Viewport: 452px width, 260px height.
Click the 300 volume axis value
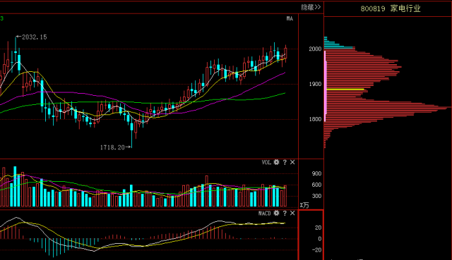[x=316, y=196]
